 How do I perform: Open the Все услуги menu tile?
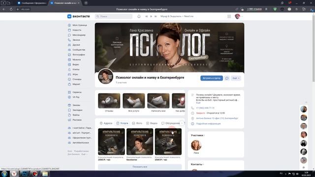click(133, 102)
